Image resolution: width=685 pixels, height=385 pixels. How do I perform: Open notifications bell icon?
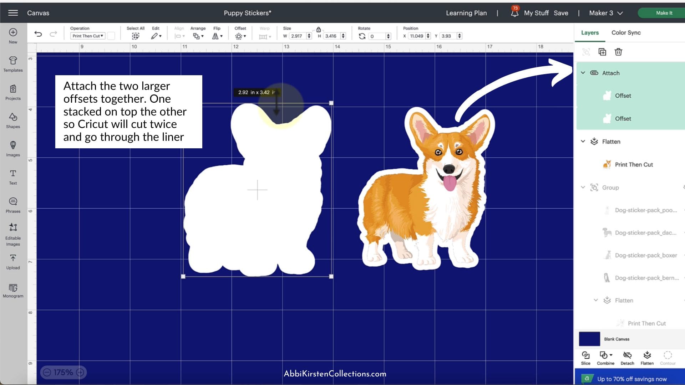click(514, 13)
